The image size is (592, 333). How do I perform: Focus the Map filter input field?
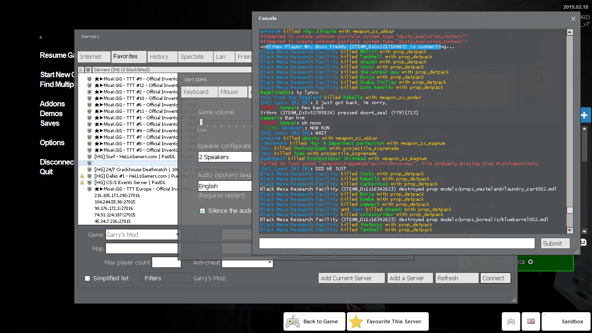142,249
